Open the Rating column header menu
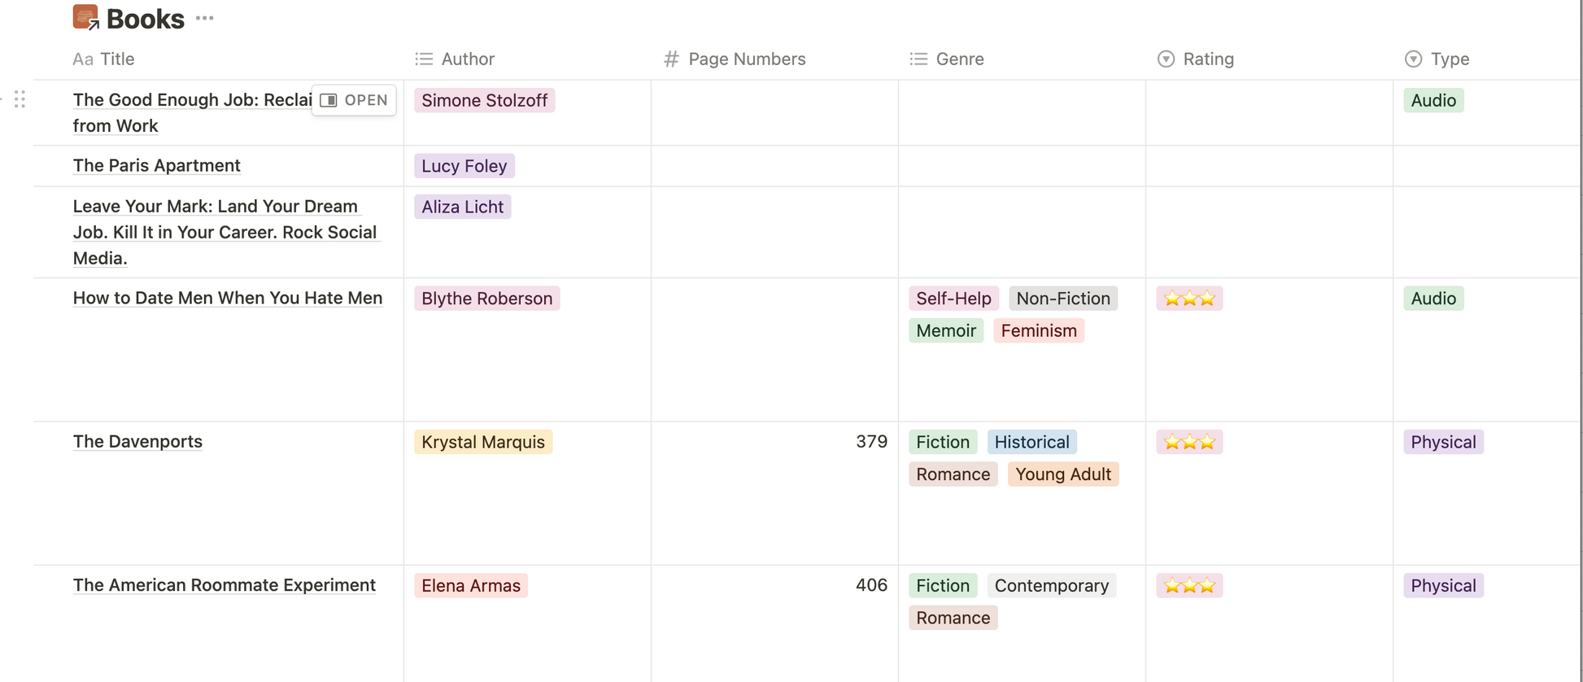 (x=1208, y=59)
